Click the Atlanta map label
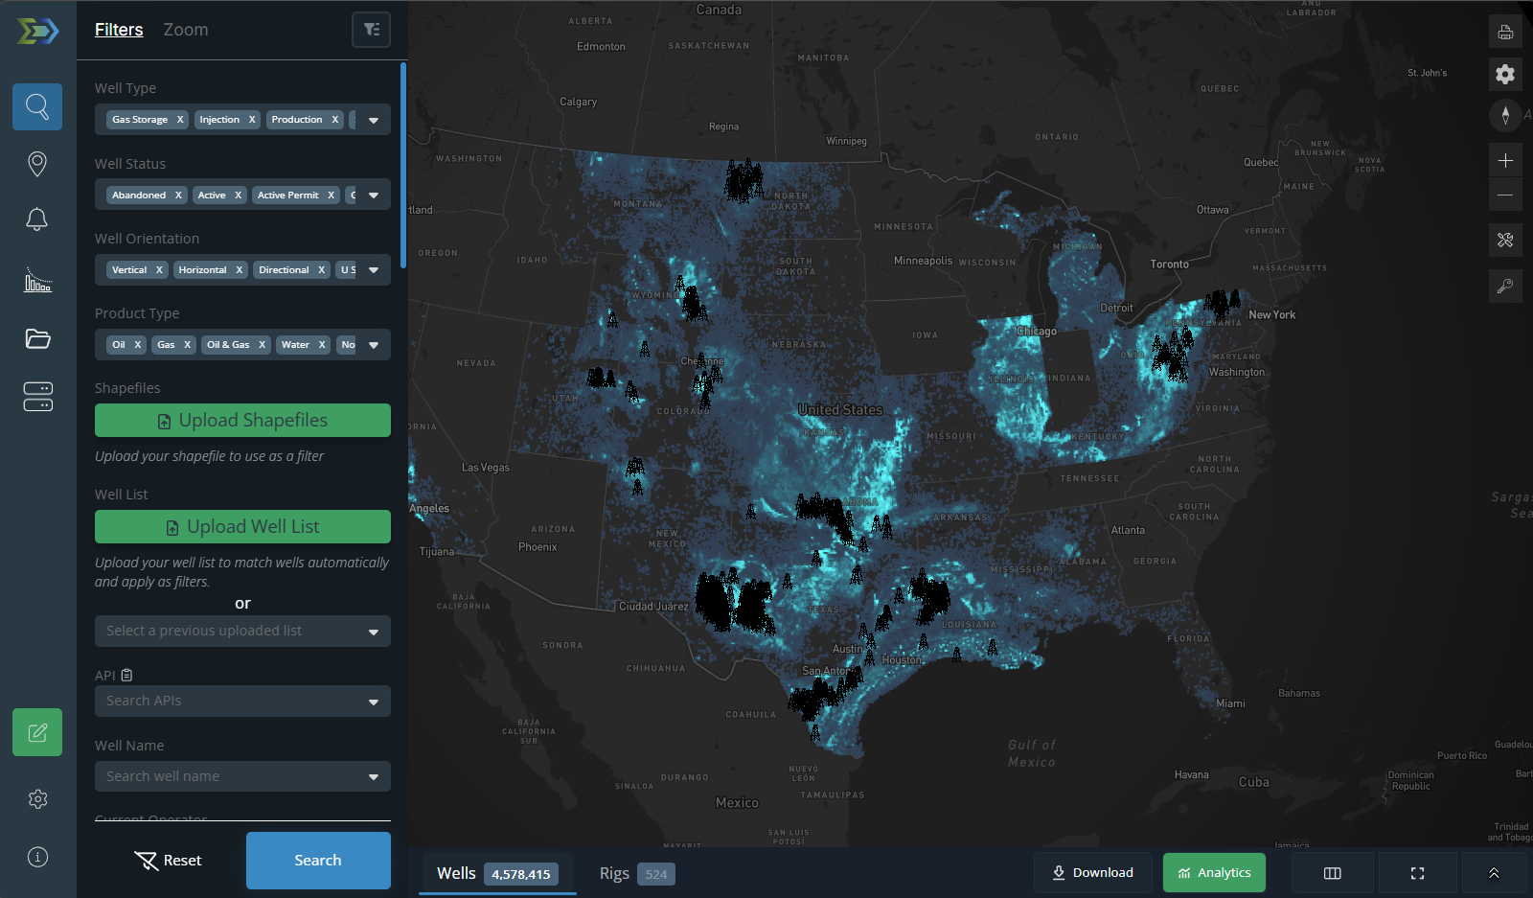This screenshot has width=1533, height=898. [1128, 530]
